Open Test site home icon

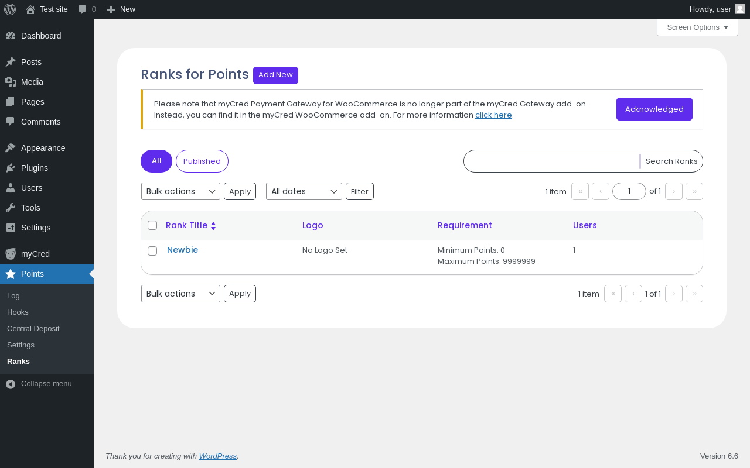point(30,9)
